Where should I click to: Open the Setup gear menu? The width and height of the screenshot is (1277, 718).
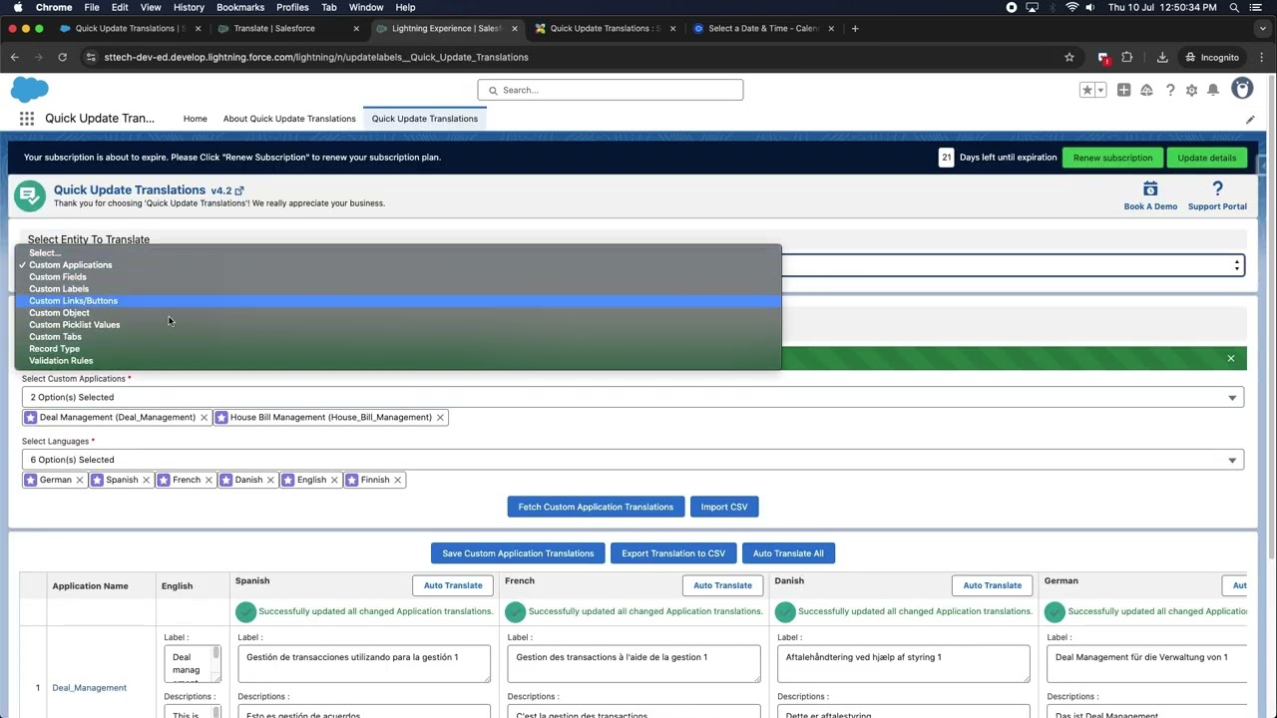[1191, 90]
